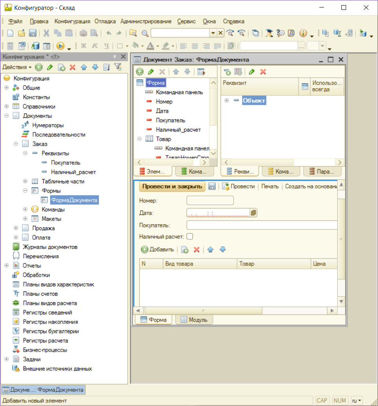Click the Open file icon in main toolbar
378x406 pixels.
pyautogui.click(x=22, y=33)
